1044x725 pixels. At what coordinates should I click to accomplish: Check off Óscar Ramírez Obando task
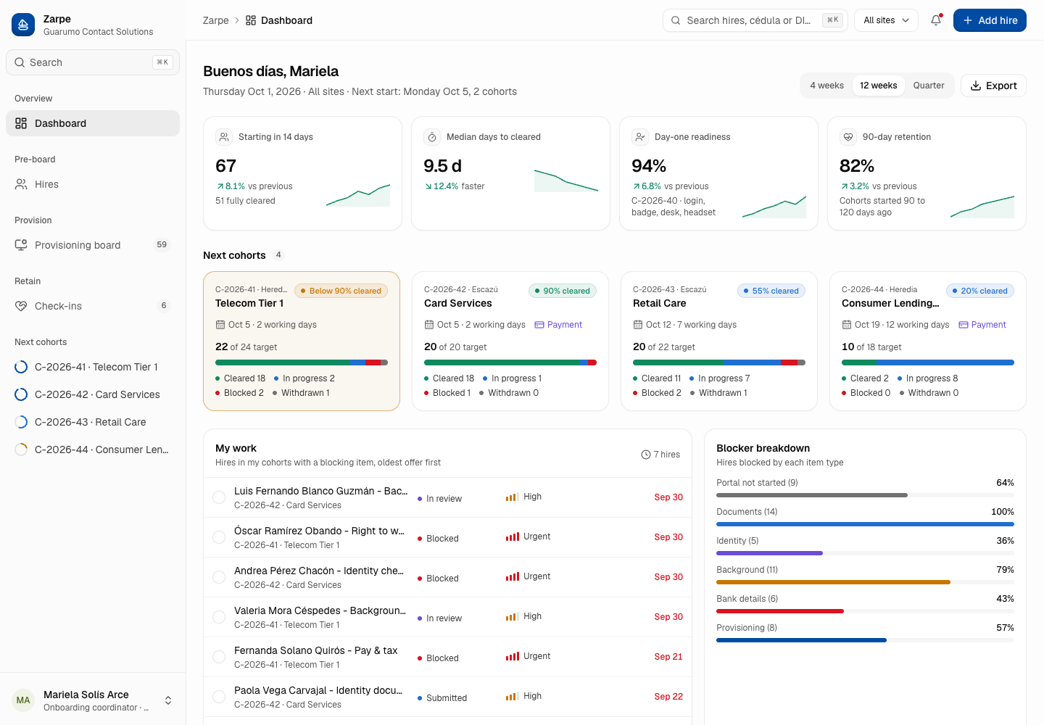click(x=219, y=537)
